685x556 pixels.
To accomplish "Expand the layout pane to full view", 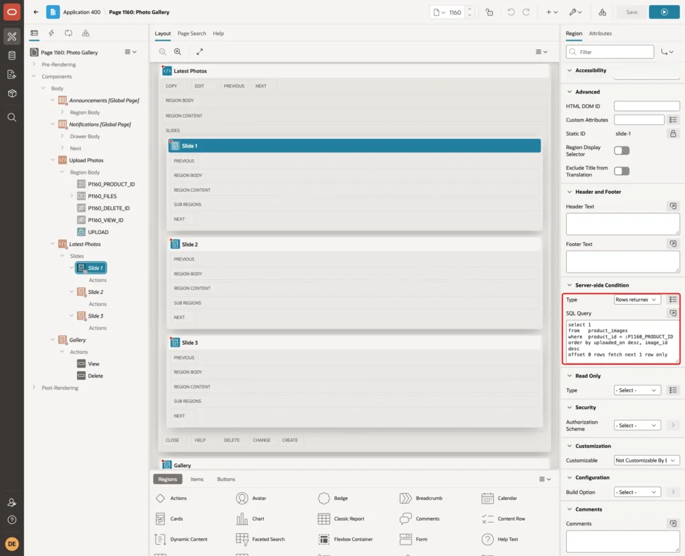I will (199, 51).
